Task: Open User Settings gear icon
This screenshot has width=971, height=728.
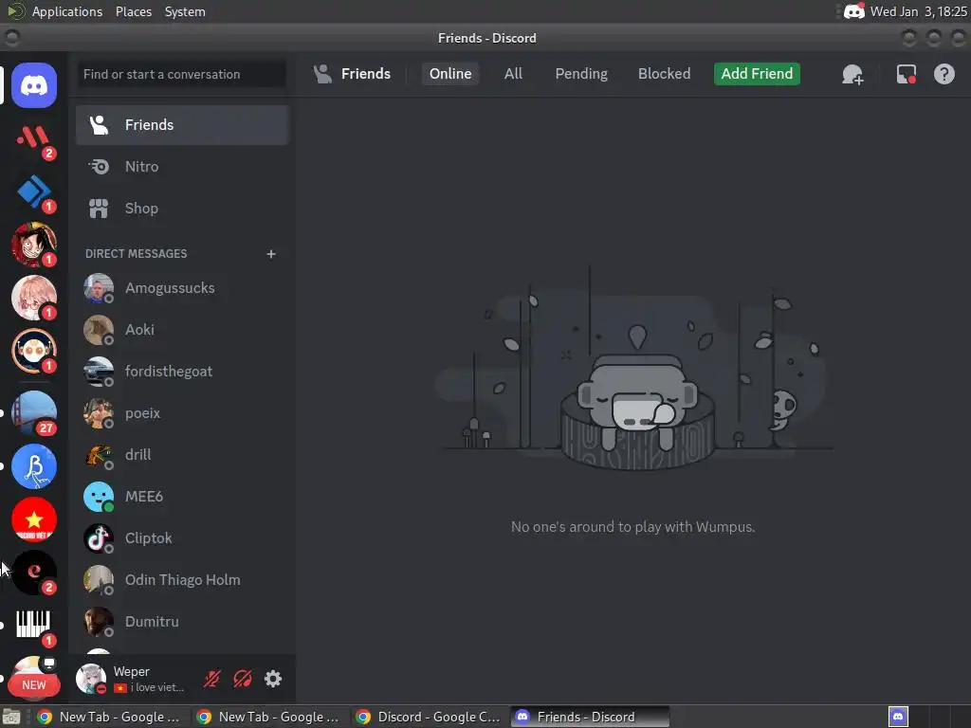Action: pos(272,679)
